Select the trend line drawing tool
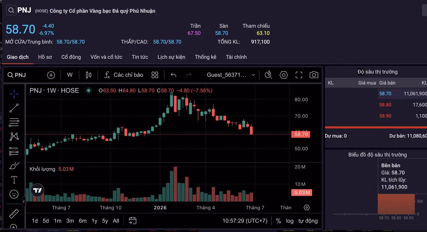 pos(14,108)
